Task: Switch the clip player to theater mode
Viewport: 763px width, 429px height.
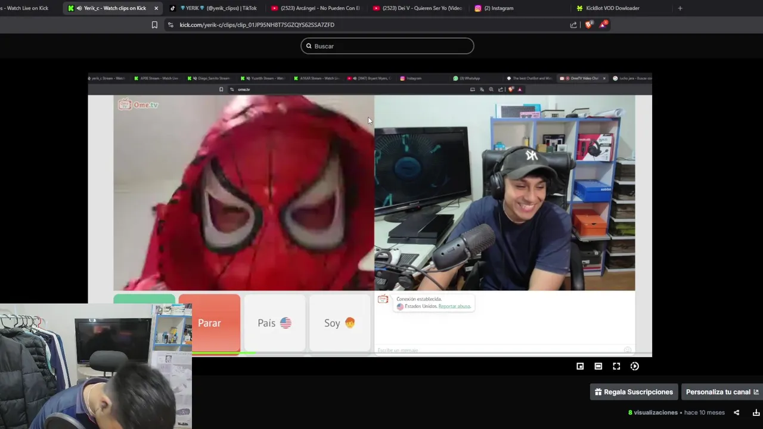Action: pyautogui.click(x=598, y=366)
